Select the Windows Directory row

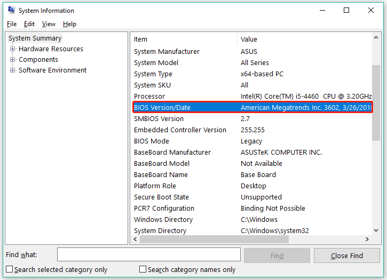(252, 219)
